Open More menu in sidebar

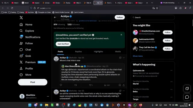point(25,75)
